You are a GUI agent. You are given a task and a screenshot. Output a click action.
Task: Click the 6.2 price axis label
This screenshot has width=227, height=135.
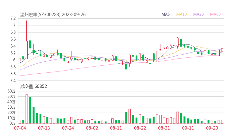[13, 53]
